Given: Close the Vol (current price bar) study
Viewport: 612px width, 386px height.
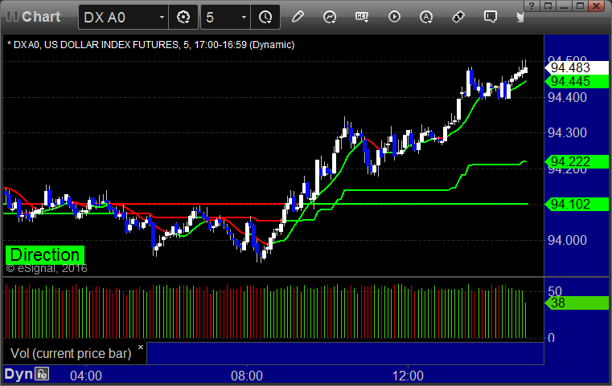Looking at the screenshot, I should [141, 347].
